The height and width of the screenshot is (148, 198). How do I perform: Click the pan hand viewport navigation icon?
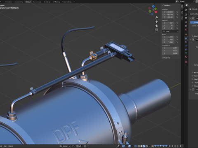click(156, 21)
